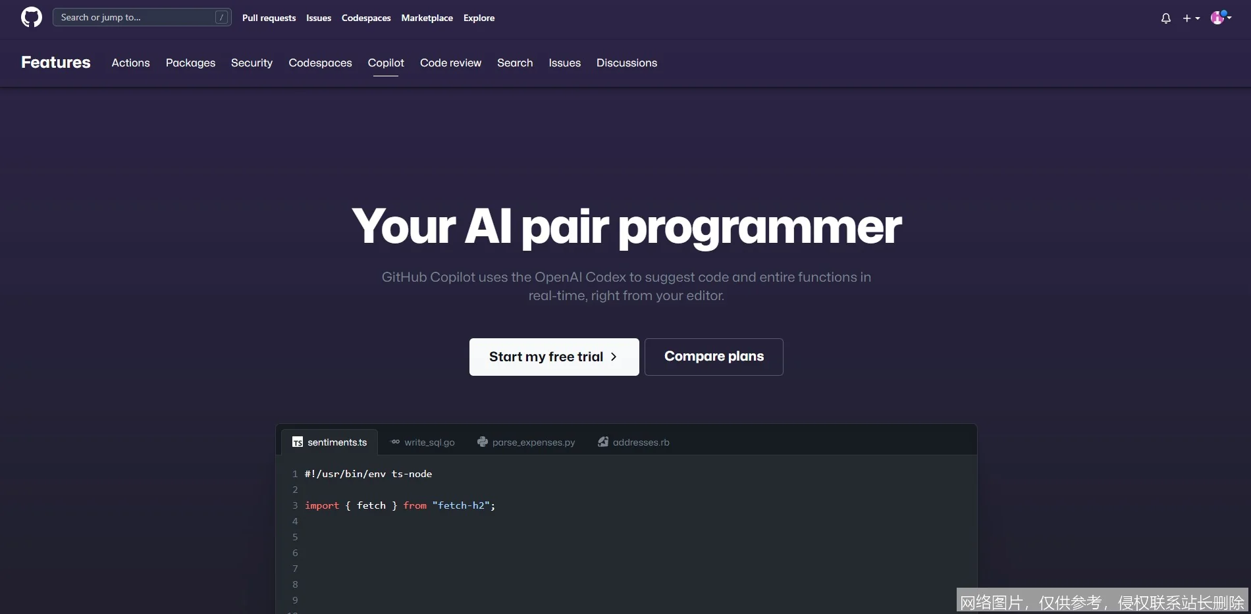
Task: Open the Marketplace menu item
Action: click(x=427, y=18)
